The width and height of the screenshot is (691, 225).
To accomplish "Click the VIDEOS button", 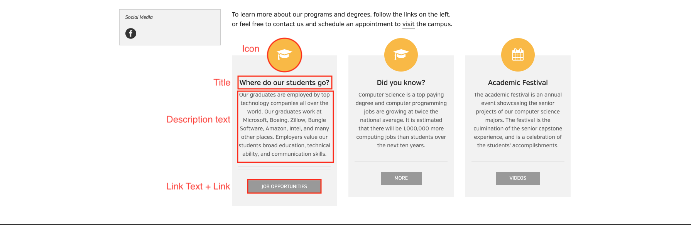I will tap(518, 178).
